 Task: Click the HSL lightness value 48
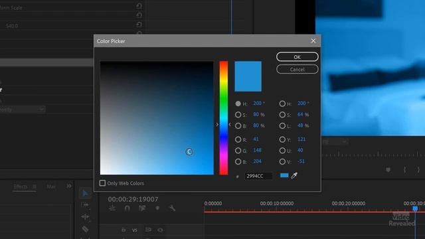tap(300, 125)
